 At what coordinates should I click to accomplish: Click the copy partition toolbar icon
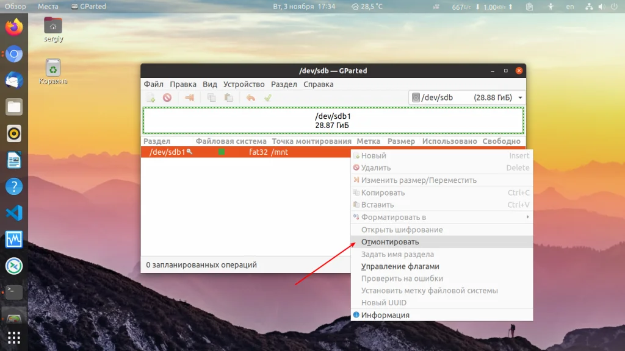(211, 97)
